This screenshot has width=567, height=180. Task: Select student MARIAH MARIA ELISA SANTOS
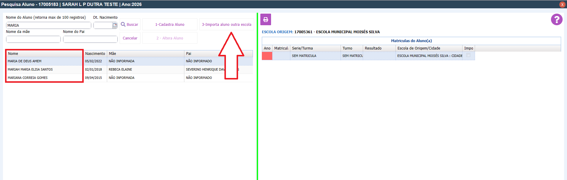tap(30, 69)
